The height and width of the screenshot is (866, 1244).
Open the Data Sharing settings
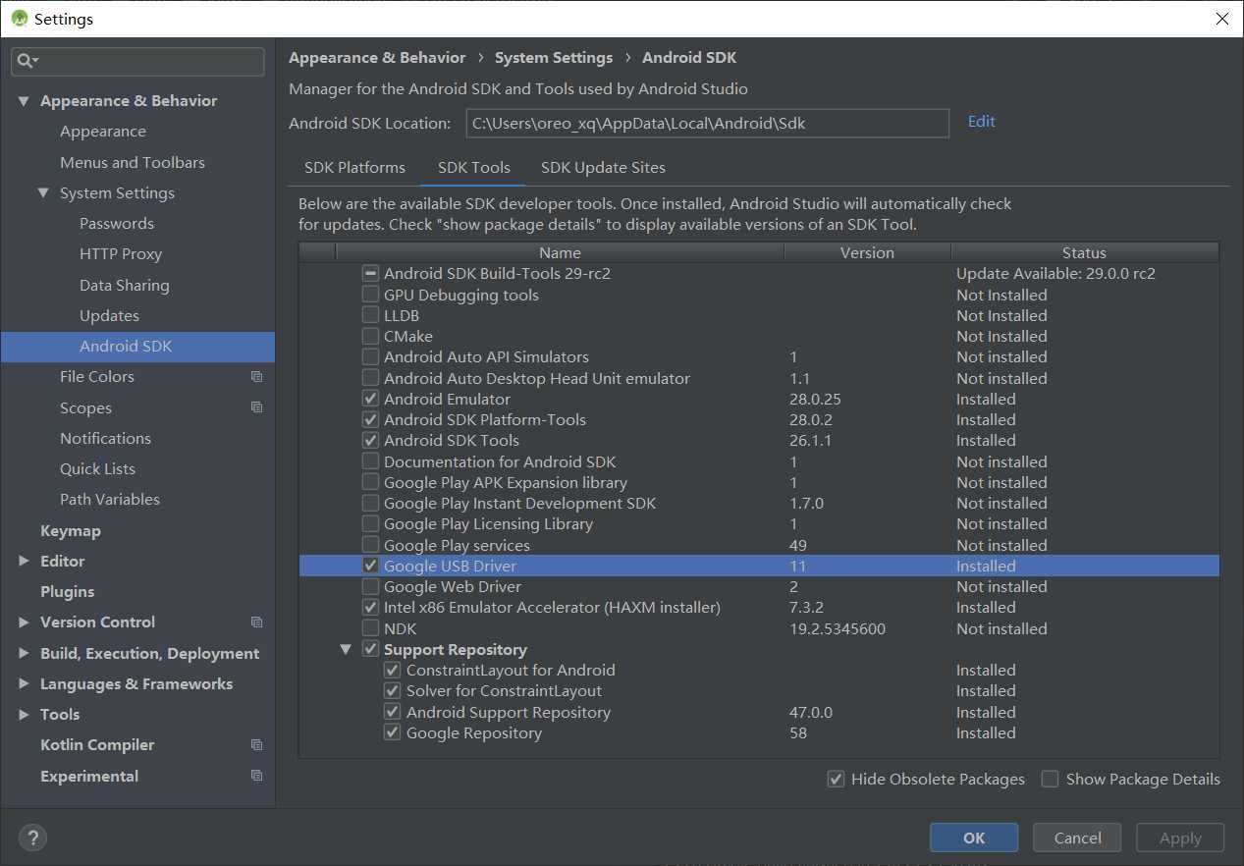[125, 285]
